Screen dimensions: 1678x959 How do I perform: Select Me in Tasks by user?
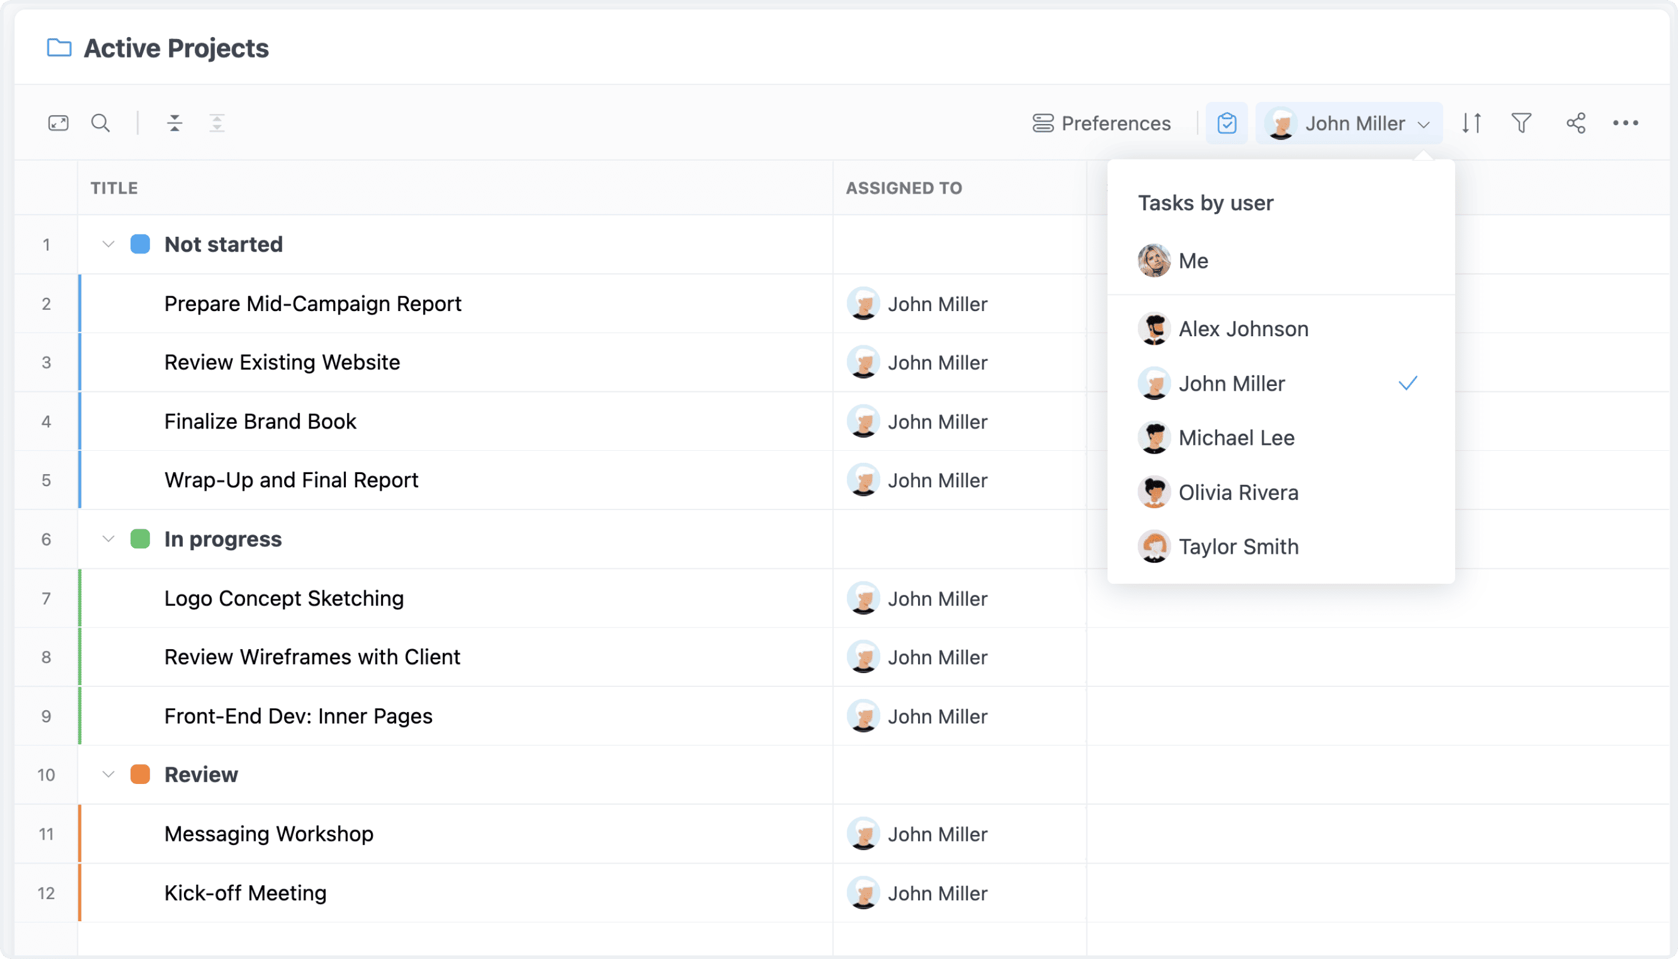[x=1193, y=261]
